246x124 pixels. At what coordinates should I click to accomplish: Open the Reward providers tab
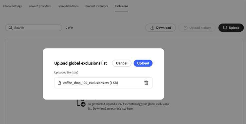click(x=40, y=6)
